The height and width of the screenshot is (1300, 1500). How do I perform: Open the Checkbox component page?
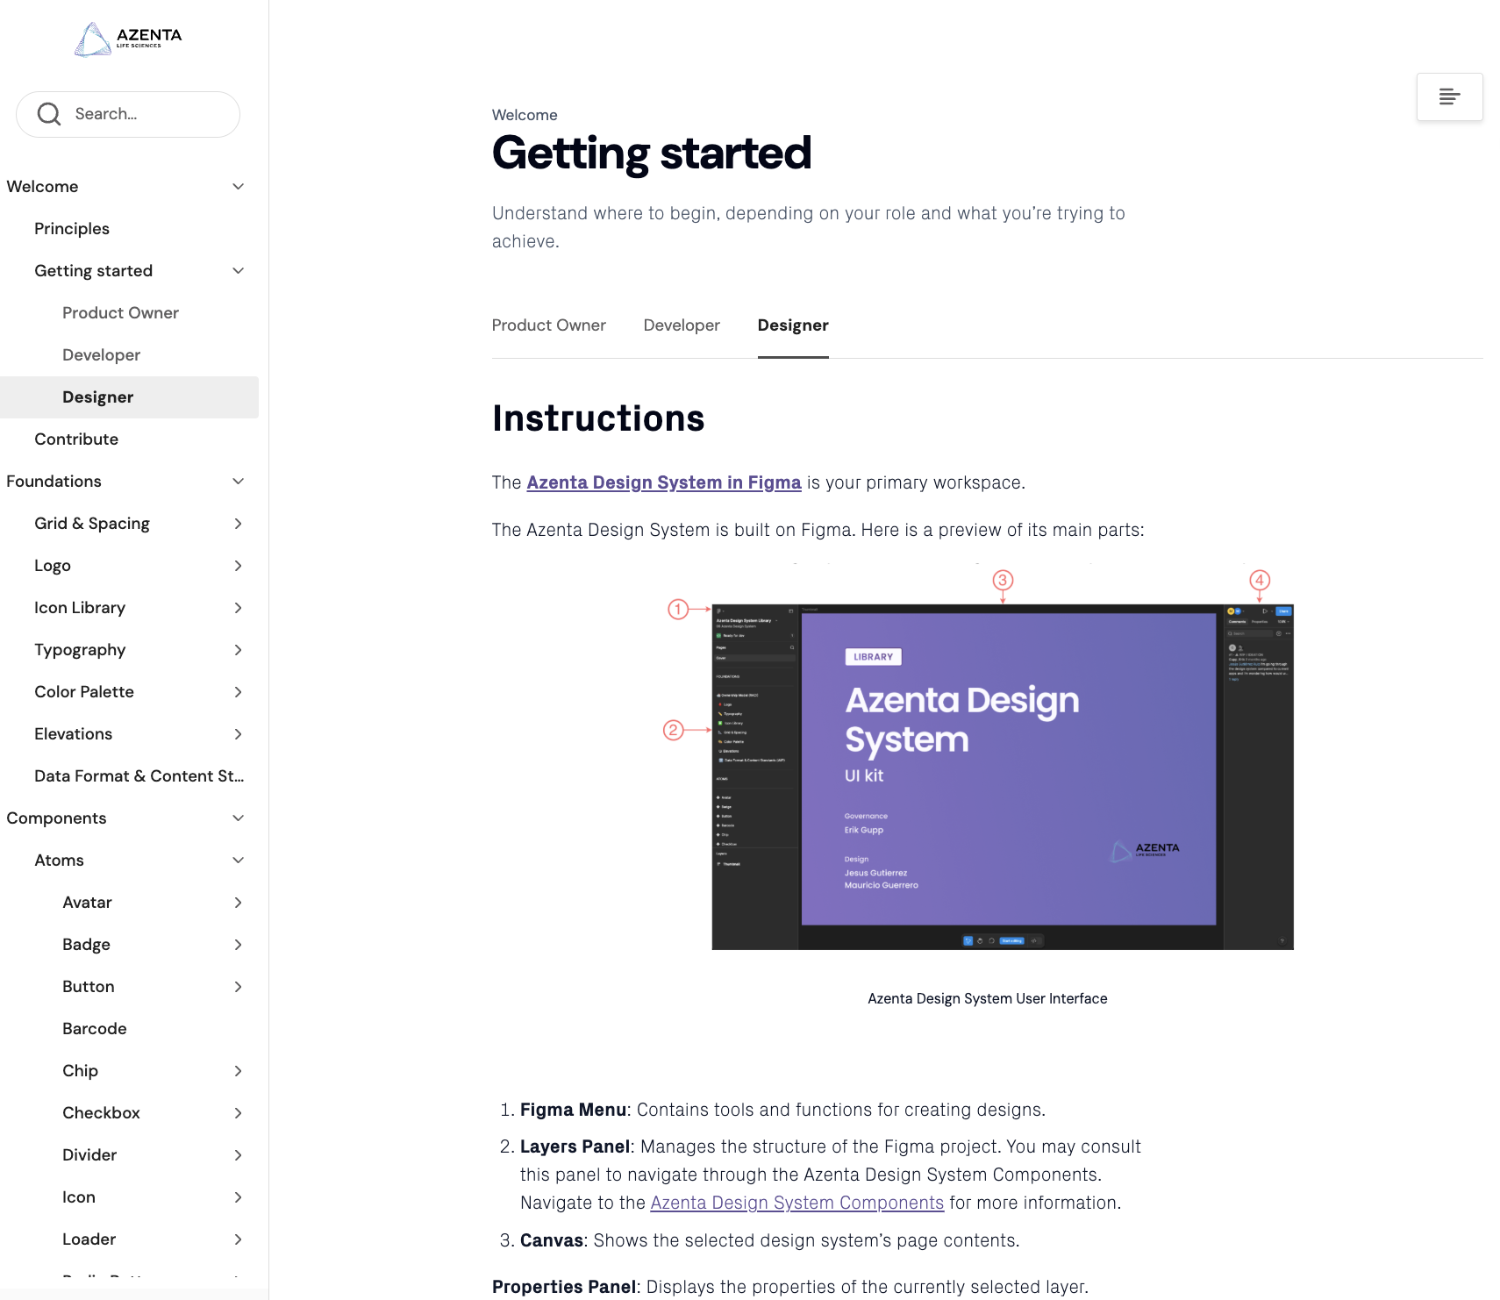coord(101,1113)
